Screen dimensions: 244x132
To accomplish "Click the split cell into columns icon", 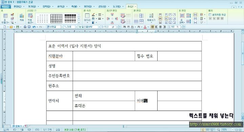I will (141, 16).
